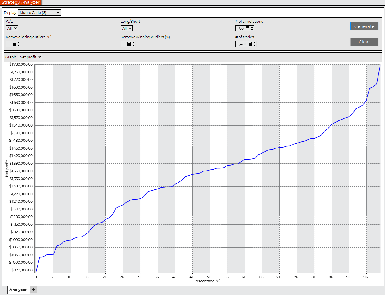Open calculator for Remove losing outliers

[14, 44]
